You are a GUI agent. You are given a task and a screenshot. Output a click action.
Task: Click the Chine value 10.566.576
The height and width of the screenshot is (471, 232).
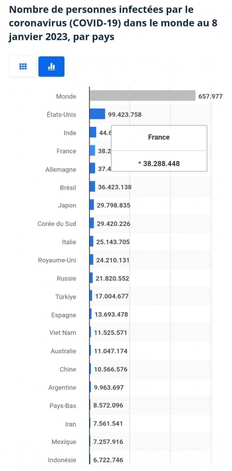[x=111, y=369]
